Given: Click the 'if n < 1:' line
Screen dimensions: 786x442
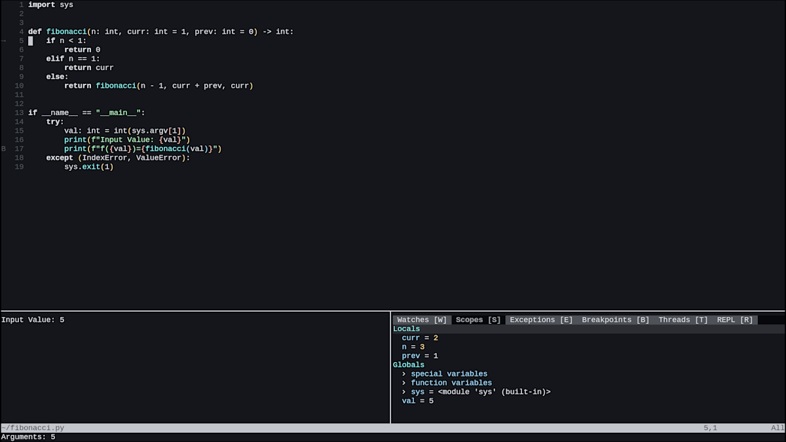Looking at the screenshot, I should (x=66, y=41).
